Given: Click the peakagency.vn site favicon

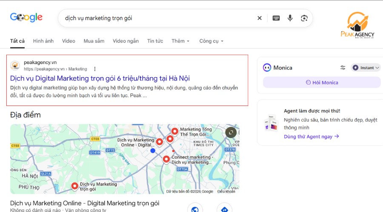Looking at the screenshot, I should point(15,65).
